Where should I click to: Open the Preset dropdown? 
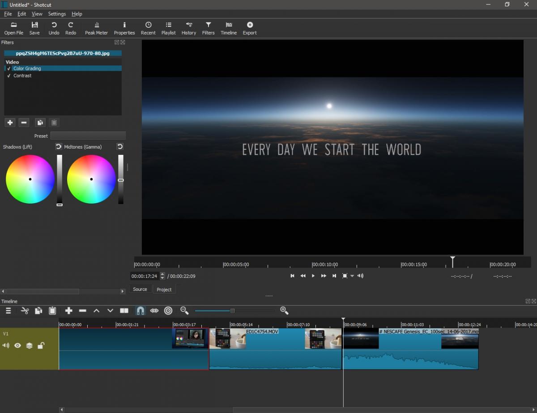pyautogui.click(x=88, y=136)
